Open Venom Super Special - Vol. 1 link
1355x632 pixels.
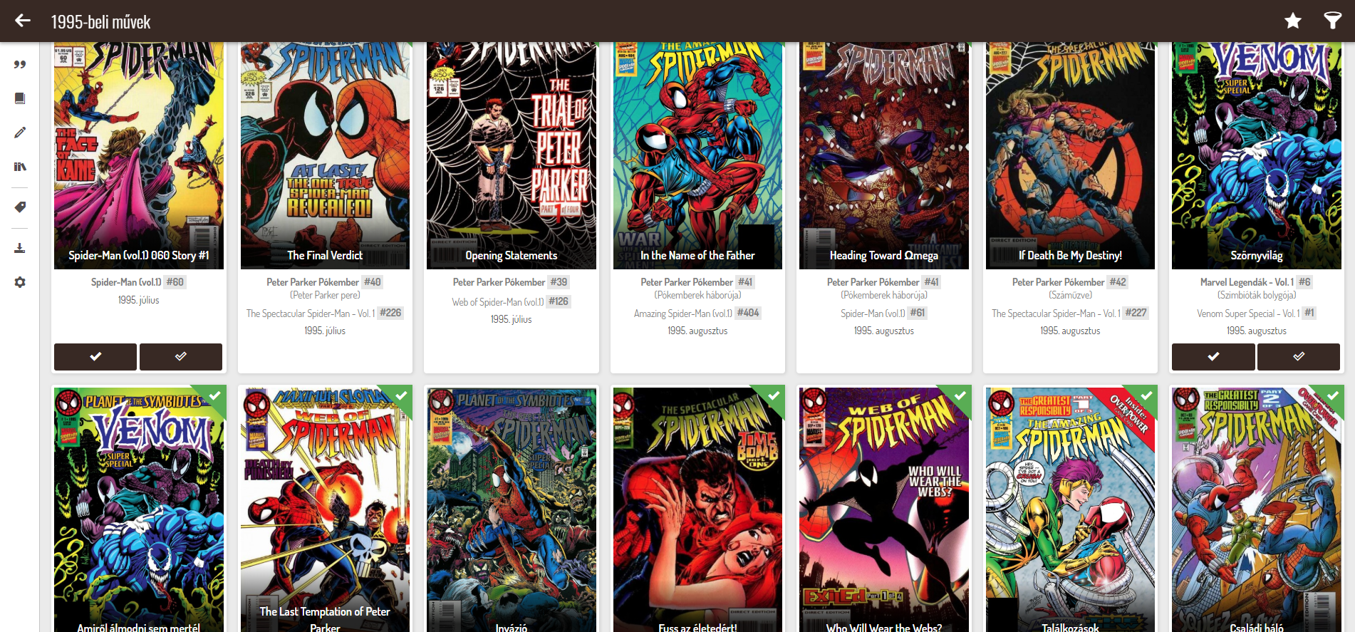[x=1257, y=313]
